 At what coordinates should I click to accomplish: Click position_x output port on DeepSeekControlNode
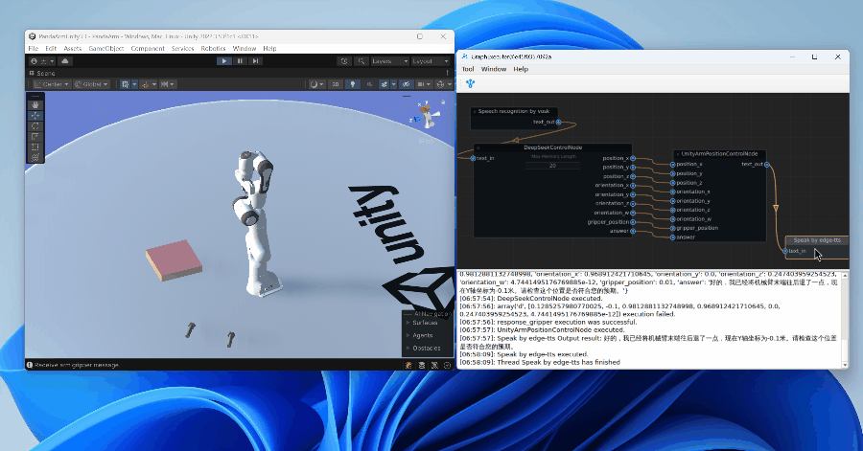click(633, 158)
